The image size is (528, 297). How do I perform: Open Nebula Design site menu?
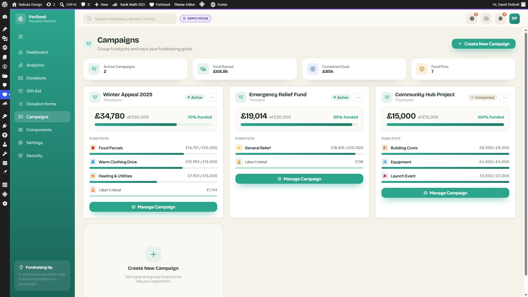27,4
